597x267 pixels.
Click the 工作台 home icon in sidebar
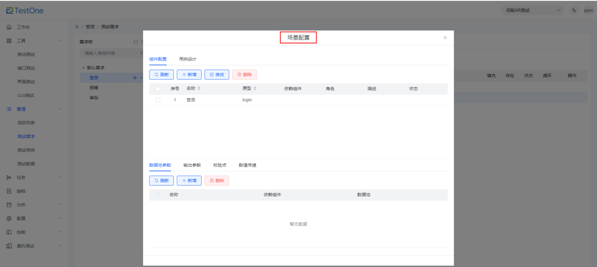pyautogui.click(x=9, y=27)
